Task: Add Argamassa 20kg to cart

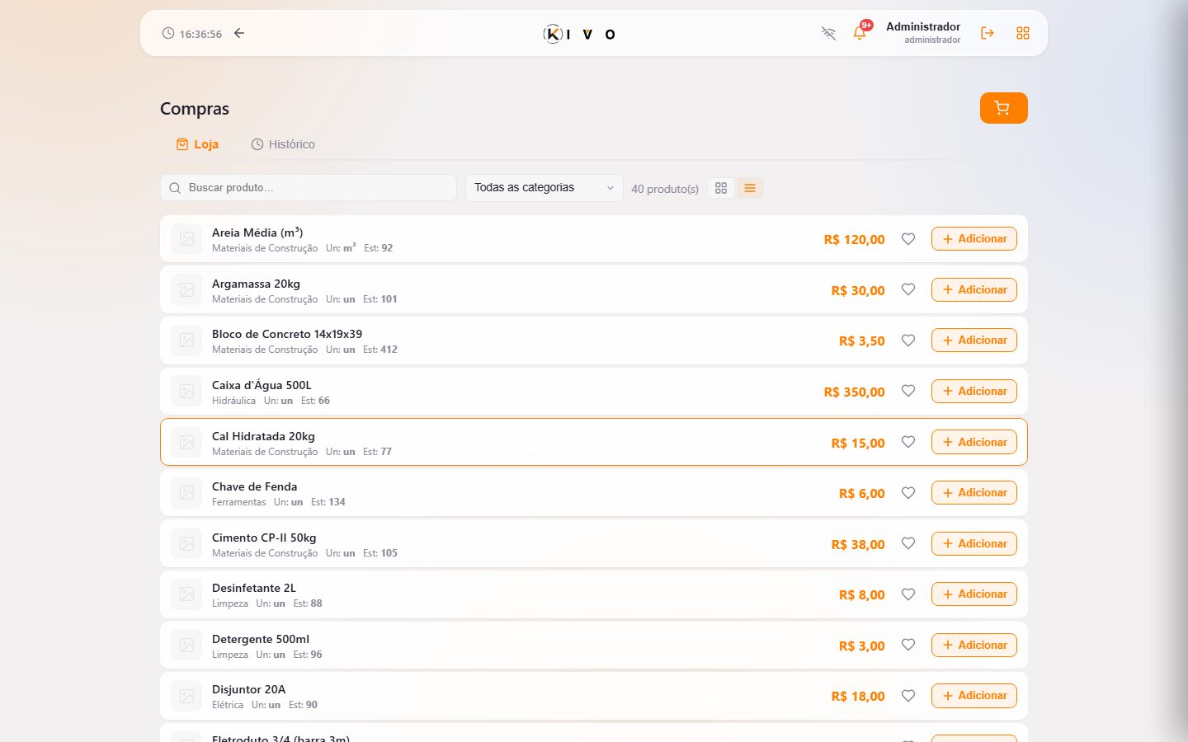Action: pos(974,289)
